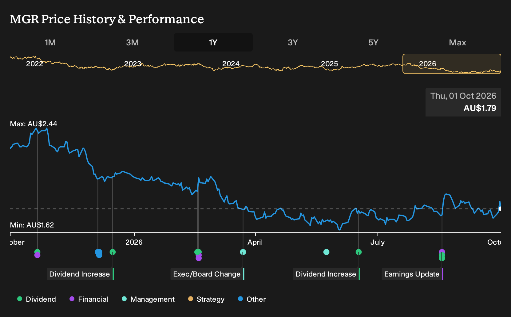Click the Min: AU$1.62 label
The width and height of the screenshot is (511, 317).
[x=32, y=225]
